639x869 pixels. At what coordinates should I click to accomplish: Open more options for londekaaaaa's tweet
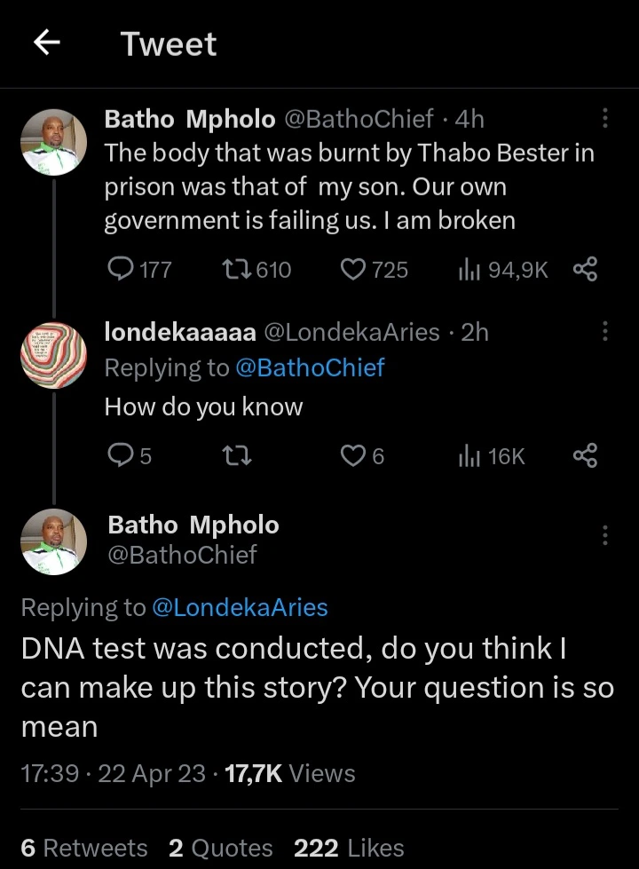coord(605,331)
